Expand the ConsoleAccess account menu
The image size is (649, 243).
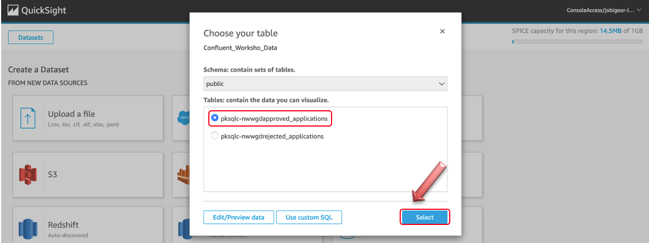[603, 10]
